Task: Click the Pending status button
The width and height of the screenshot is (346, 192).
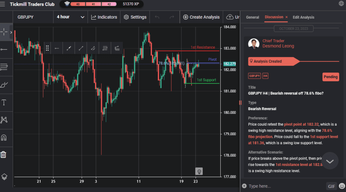Action: tap(330, 77)
